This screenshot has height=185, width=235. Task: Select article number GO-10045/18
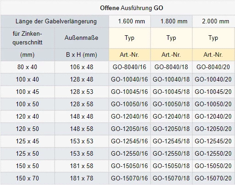click(x=171, y=92)
